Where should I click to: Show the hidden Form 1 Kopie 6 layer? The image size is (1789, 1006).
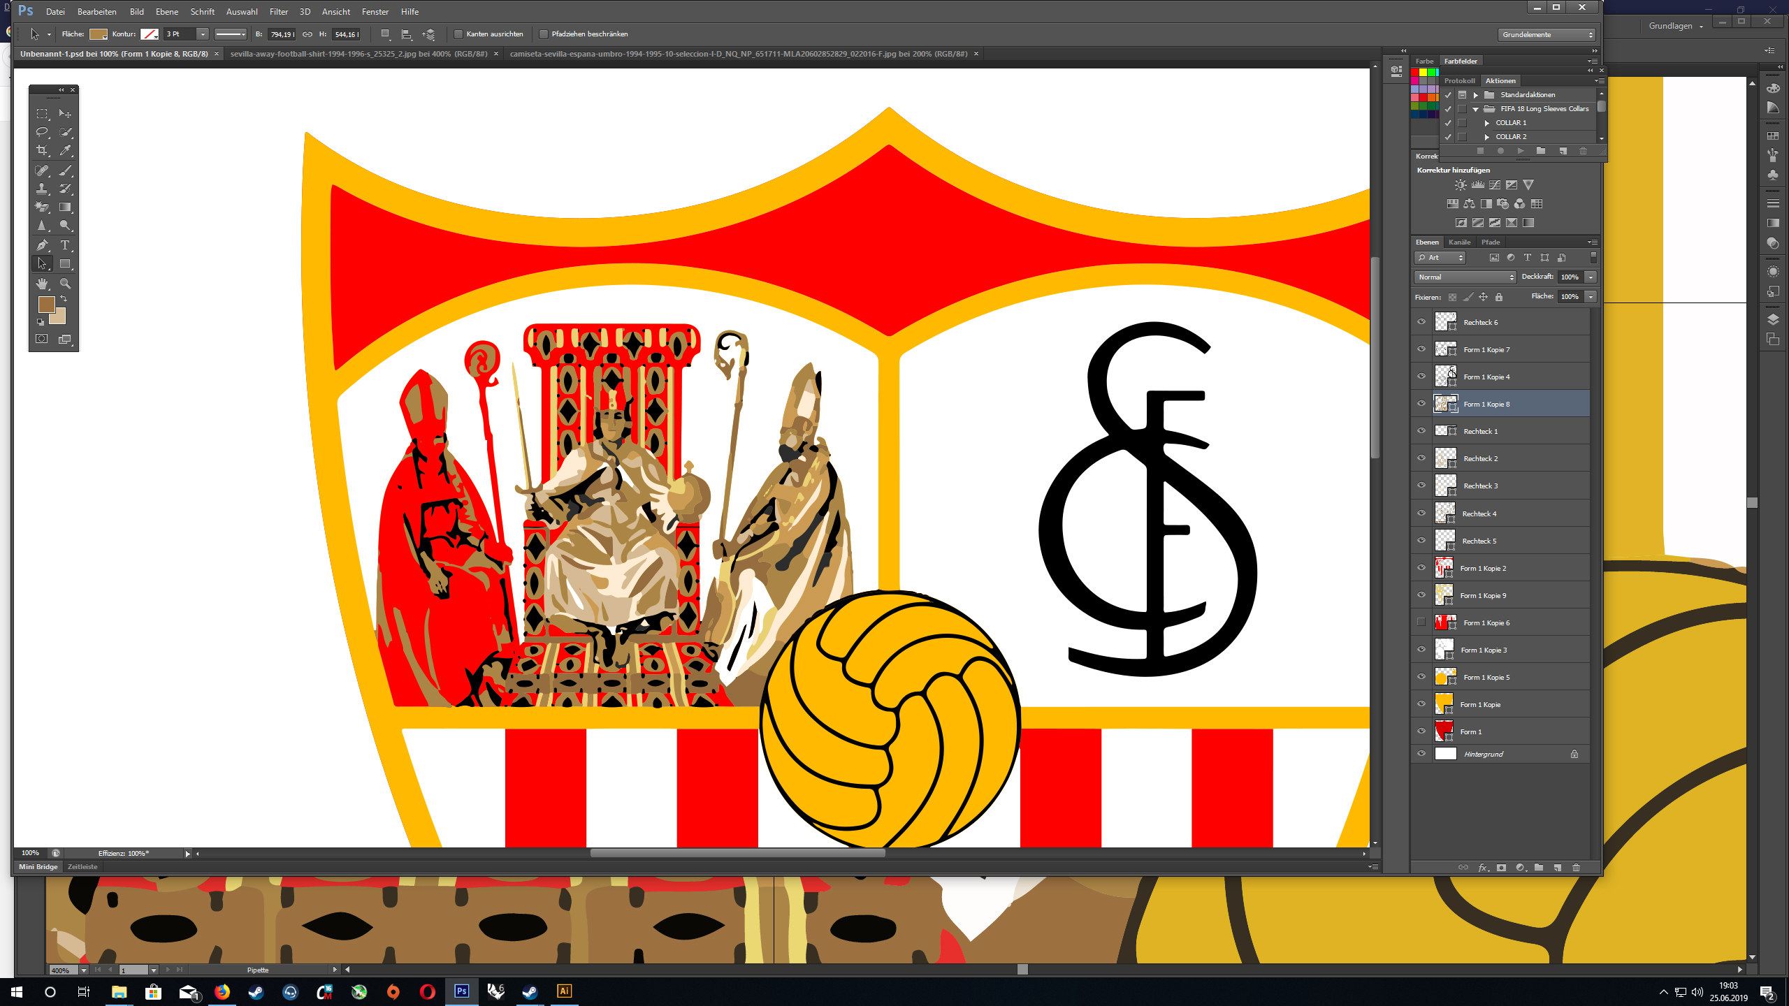click(x=1421, y=622)
